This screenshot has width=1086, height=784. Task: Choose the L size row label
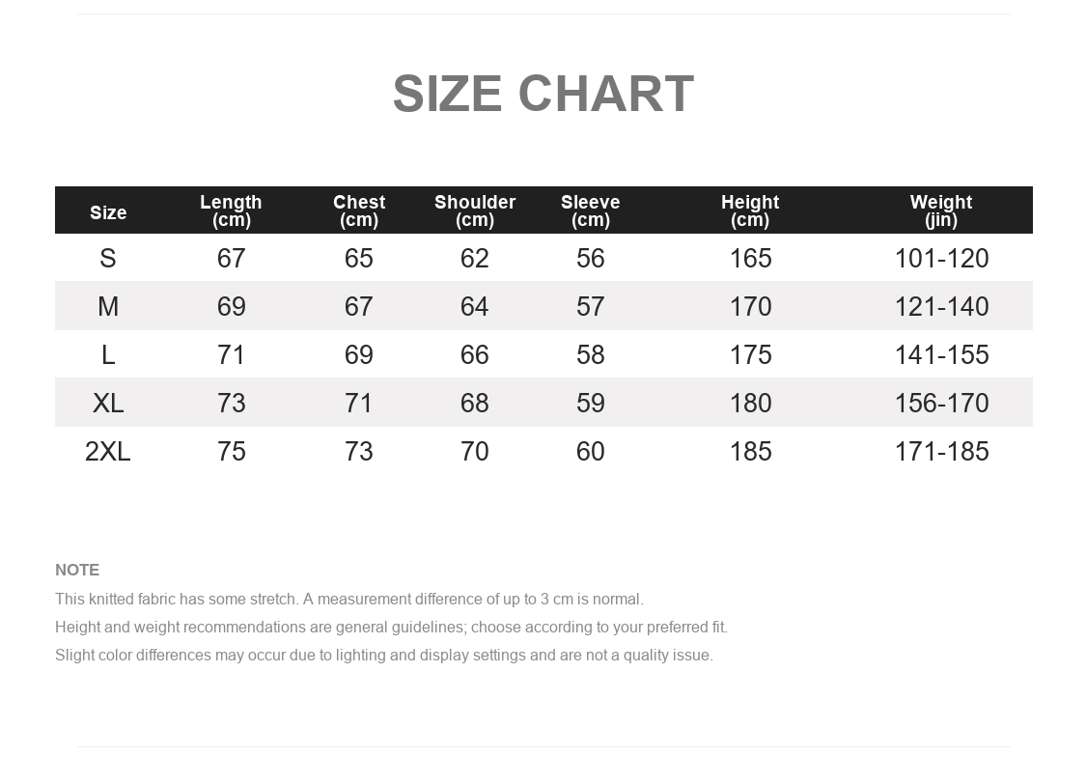pyautogui.click(x=108, y=354)
